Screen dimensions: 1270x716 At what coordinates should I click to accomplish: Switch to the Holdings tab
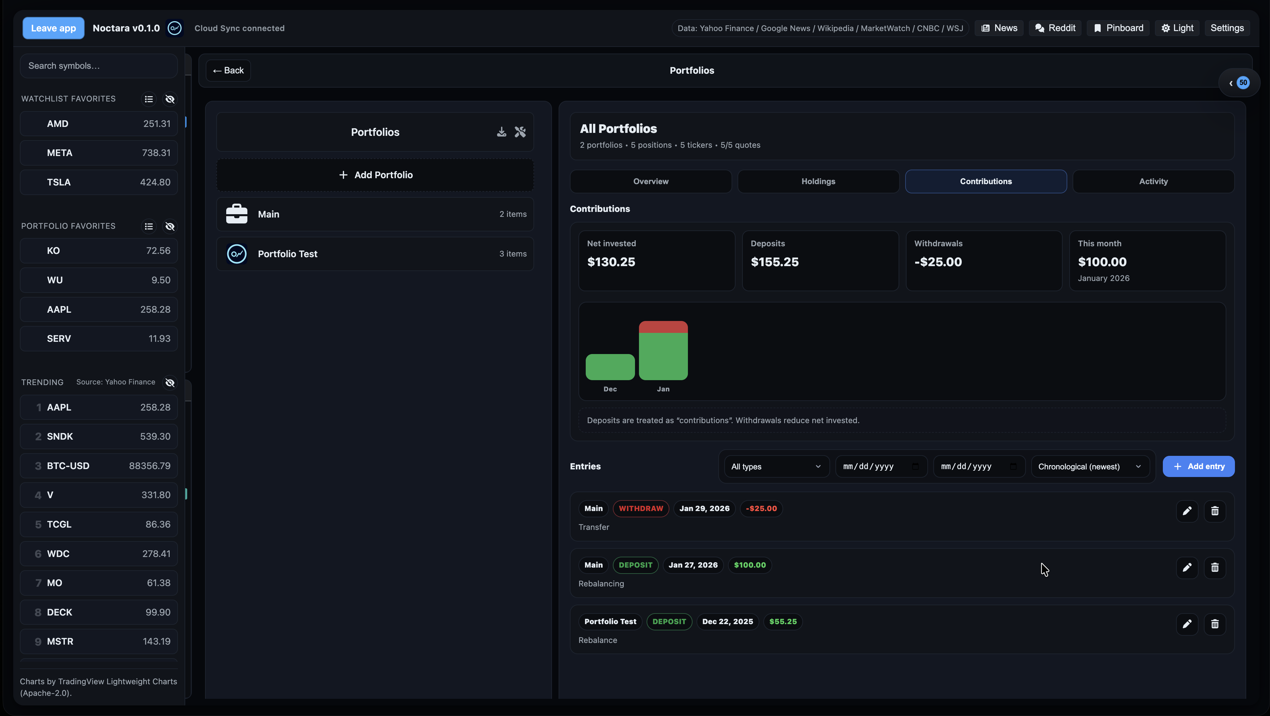(x=818, y=181)
